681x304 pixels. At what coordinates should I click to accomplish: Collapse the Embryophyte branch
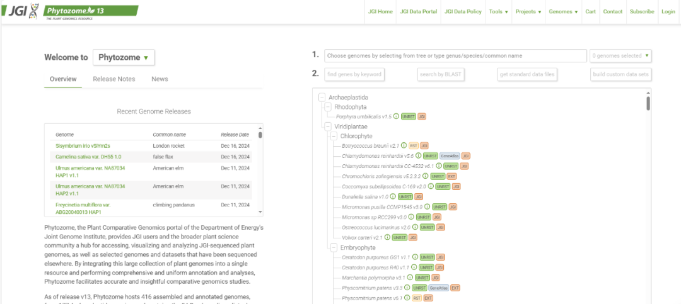tap(334, 248)
